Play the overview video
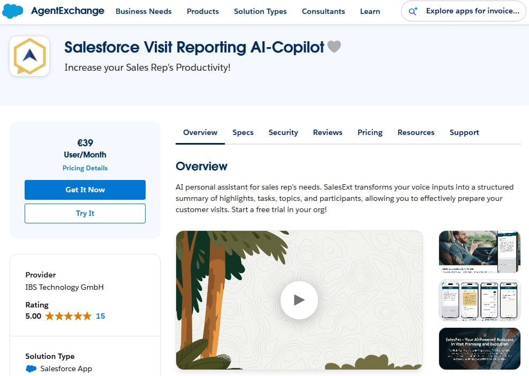529x376 pixels. 299,300
